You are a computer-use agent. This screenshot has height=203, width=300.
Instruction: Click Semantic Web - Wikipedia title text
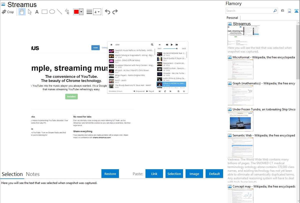pos(264,135)
